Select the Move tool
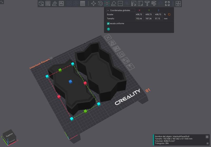 94,3
